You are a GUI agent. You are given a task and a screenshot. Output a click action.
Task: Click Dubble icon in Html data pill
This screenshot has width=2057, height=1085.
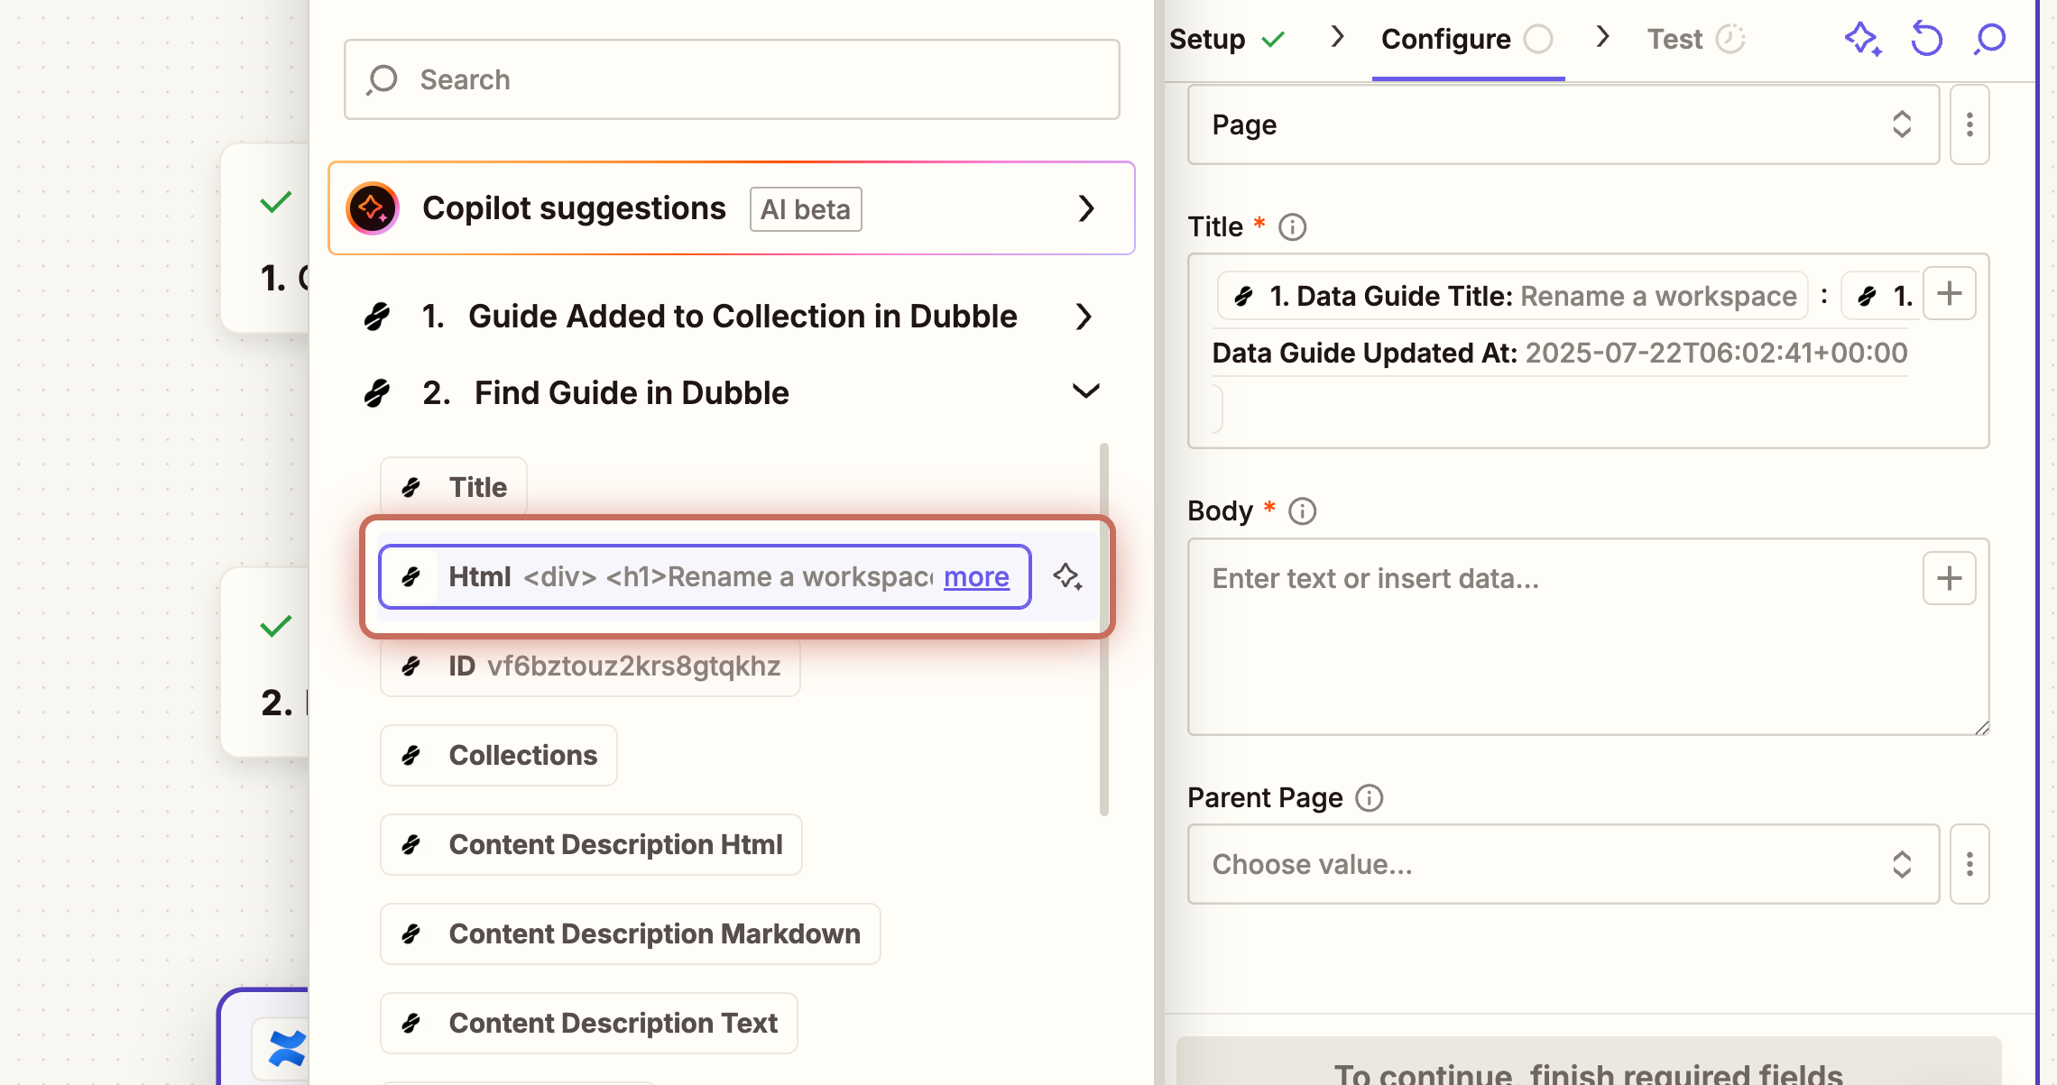[x=411, y=576]
